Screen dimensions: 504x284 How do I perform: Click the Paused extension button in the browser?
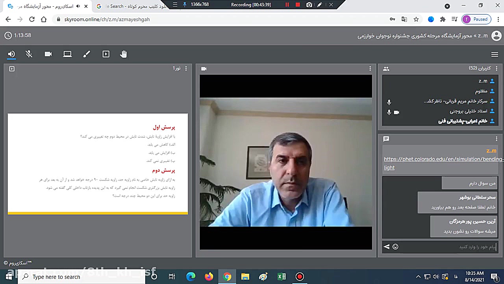click(x=476, y=19)
